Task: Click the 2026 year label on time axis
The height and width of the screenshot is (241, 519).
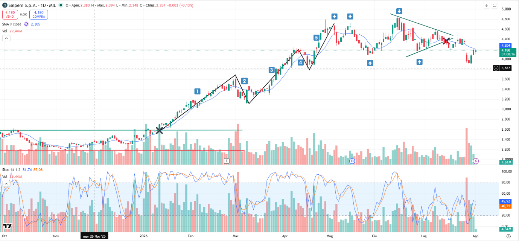Action: coord(143,236)
